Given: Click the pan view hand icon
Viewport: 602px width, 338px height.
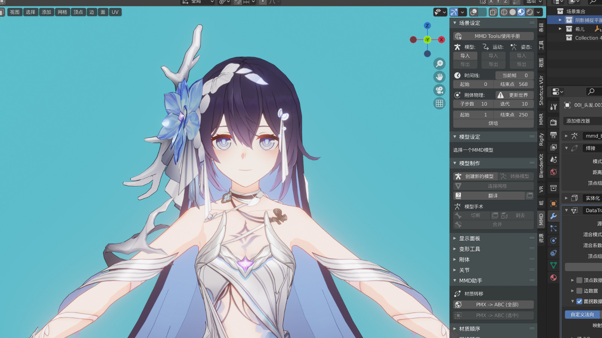Looking at the screenshot, I should coord(439,77).
